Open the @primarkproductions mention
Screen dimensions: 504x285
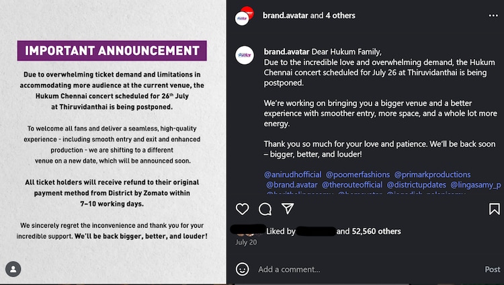click(x=432, y=175)
